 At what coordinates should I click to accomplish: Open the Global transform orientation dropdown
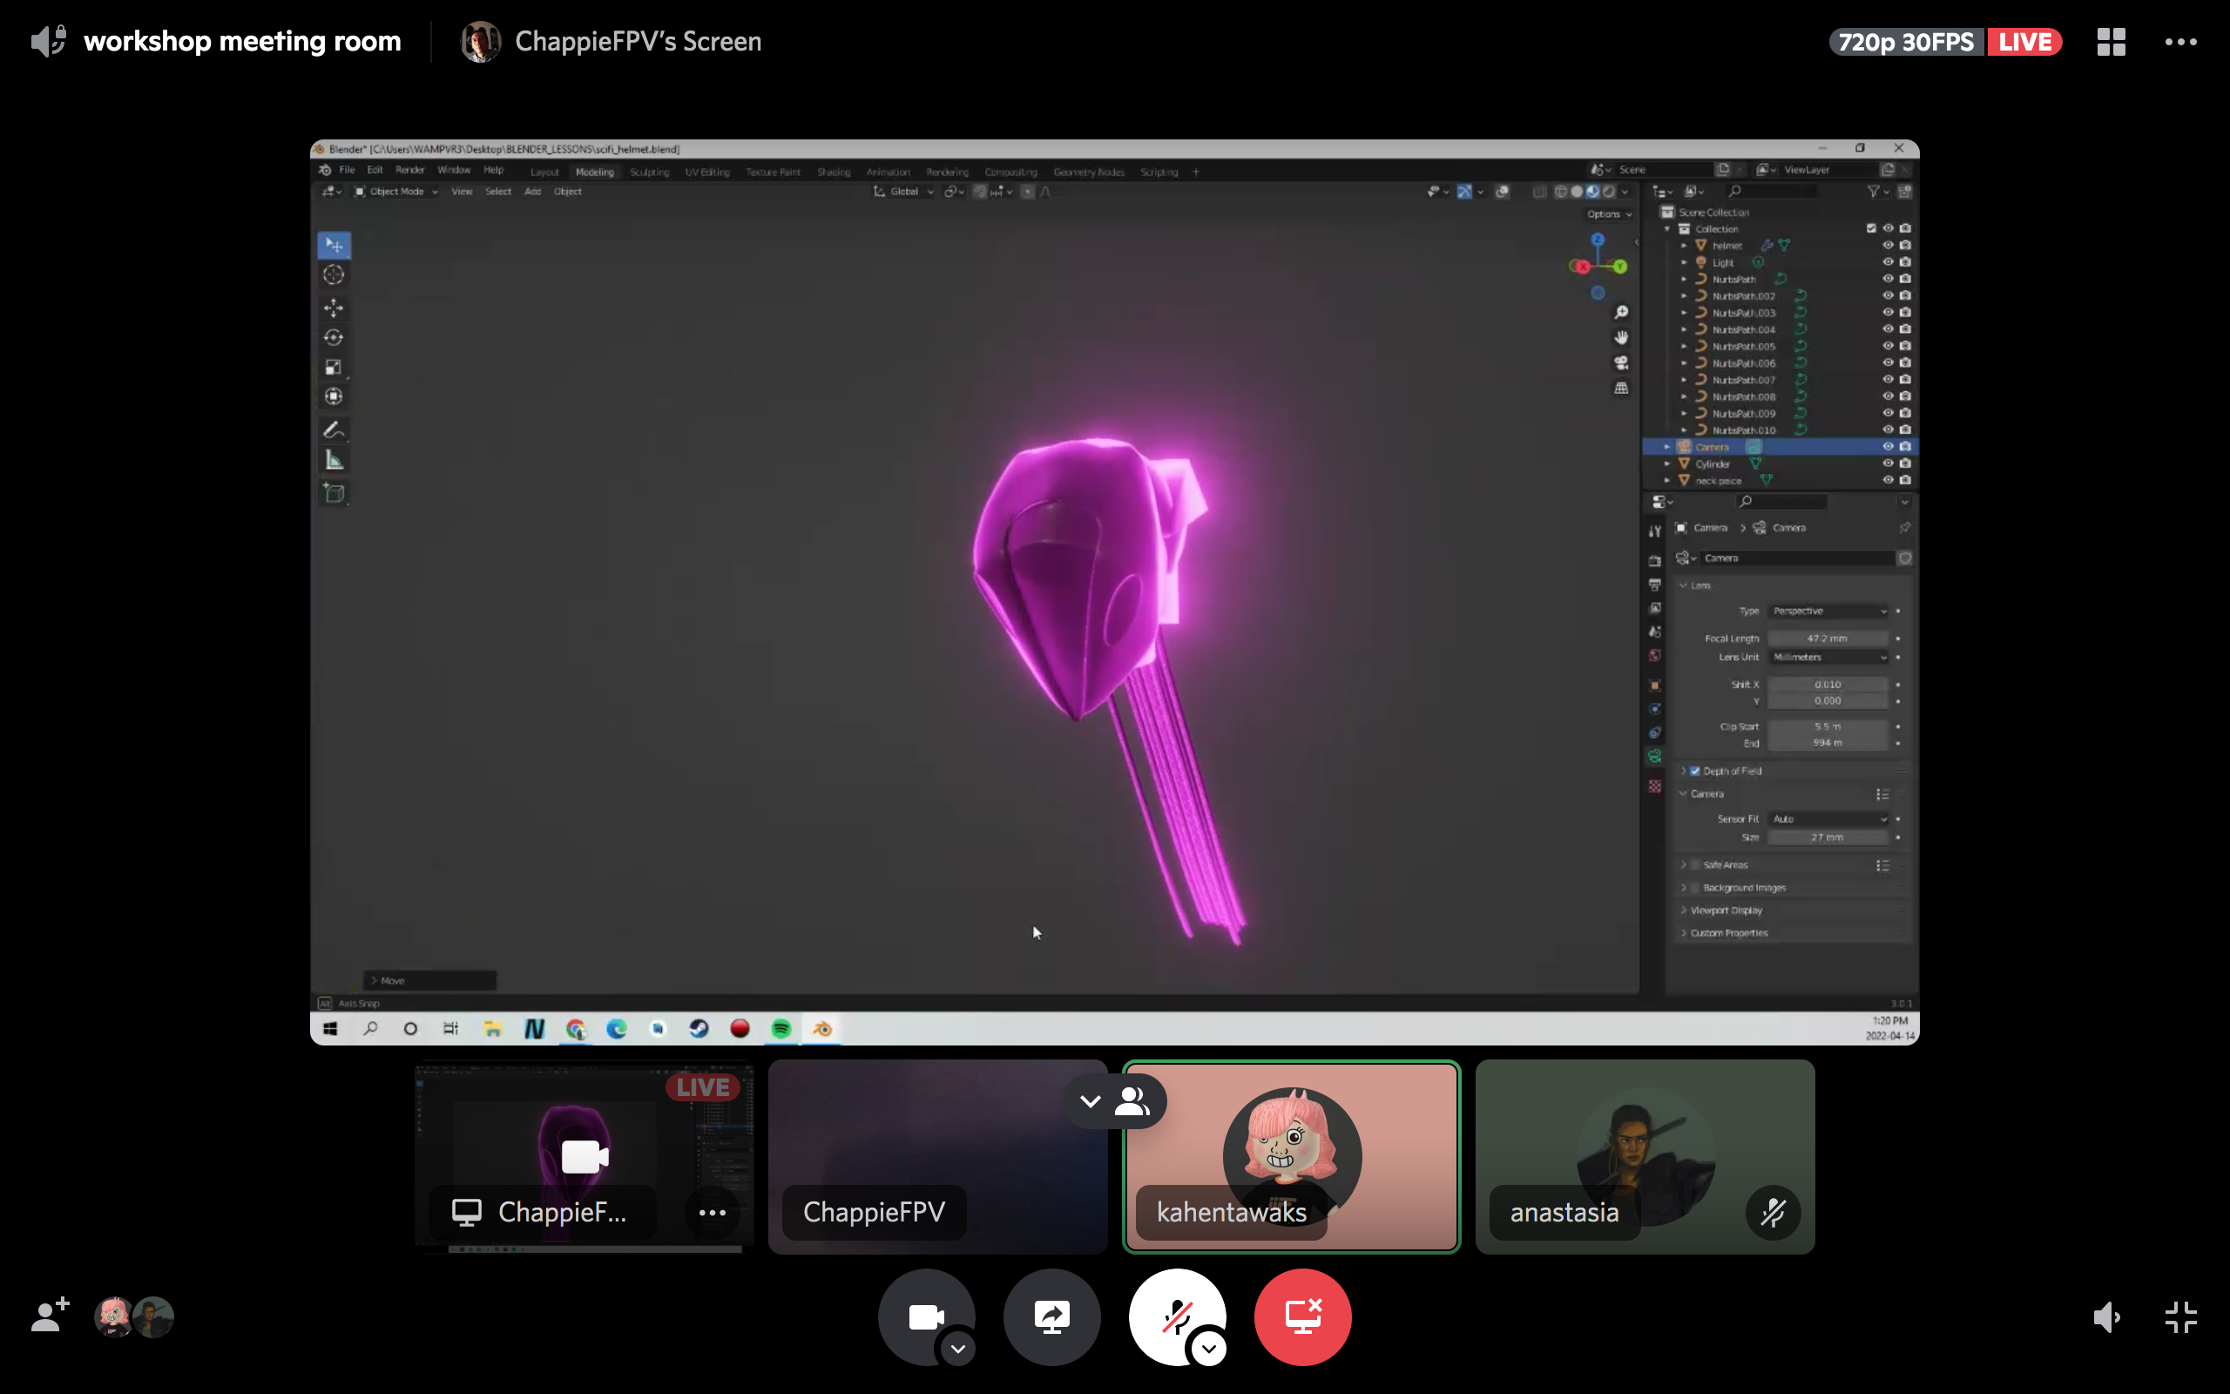tap(903, 192)
